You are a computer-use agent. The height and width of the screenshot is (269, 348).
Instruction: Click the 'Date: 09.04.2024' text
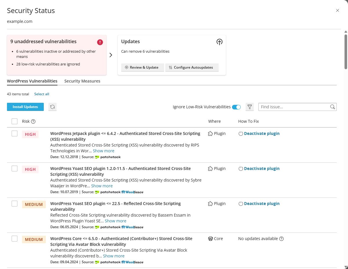point(64,262)
